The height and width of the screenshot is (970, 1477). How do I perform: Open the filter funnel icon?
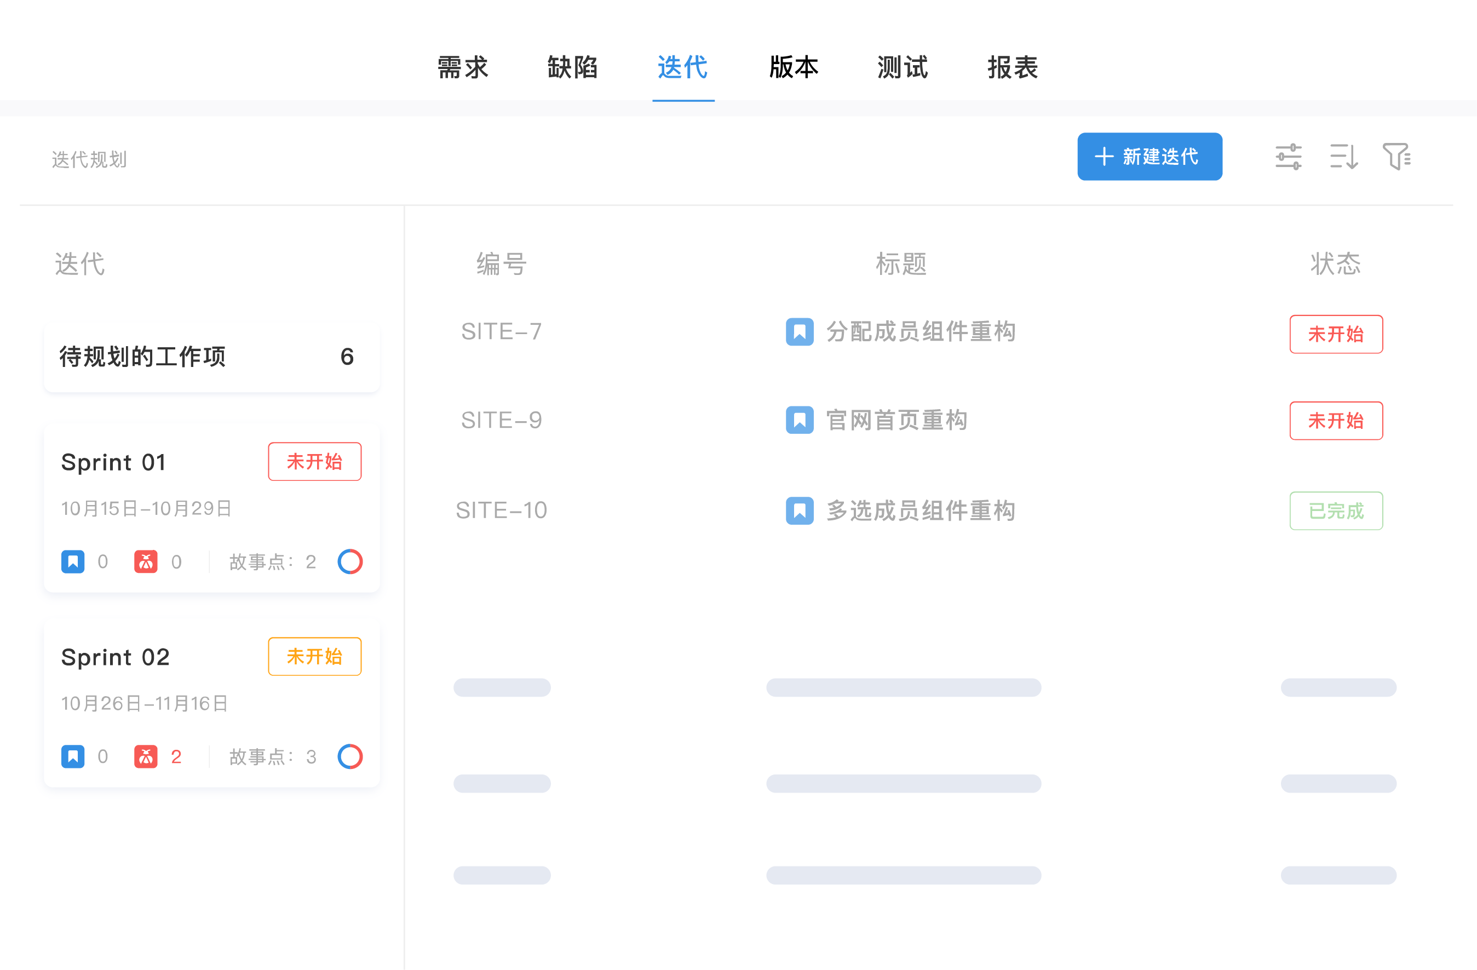[x=1396, y=157]
